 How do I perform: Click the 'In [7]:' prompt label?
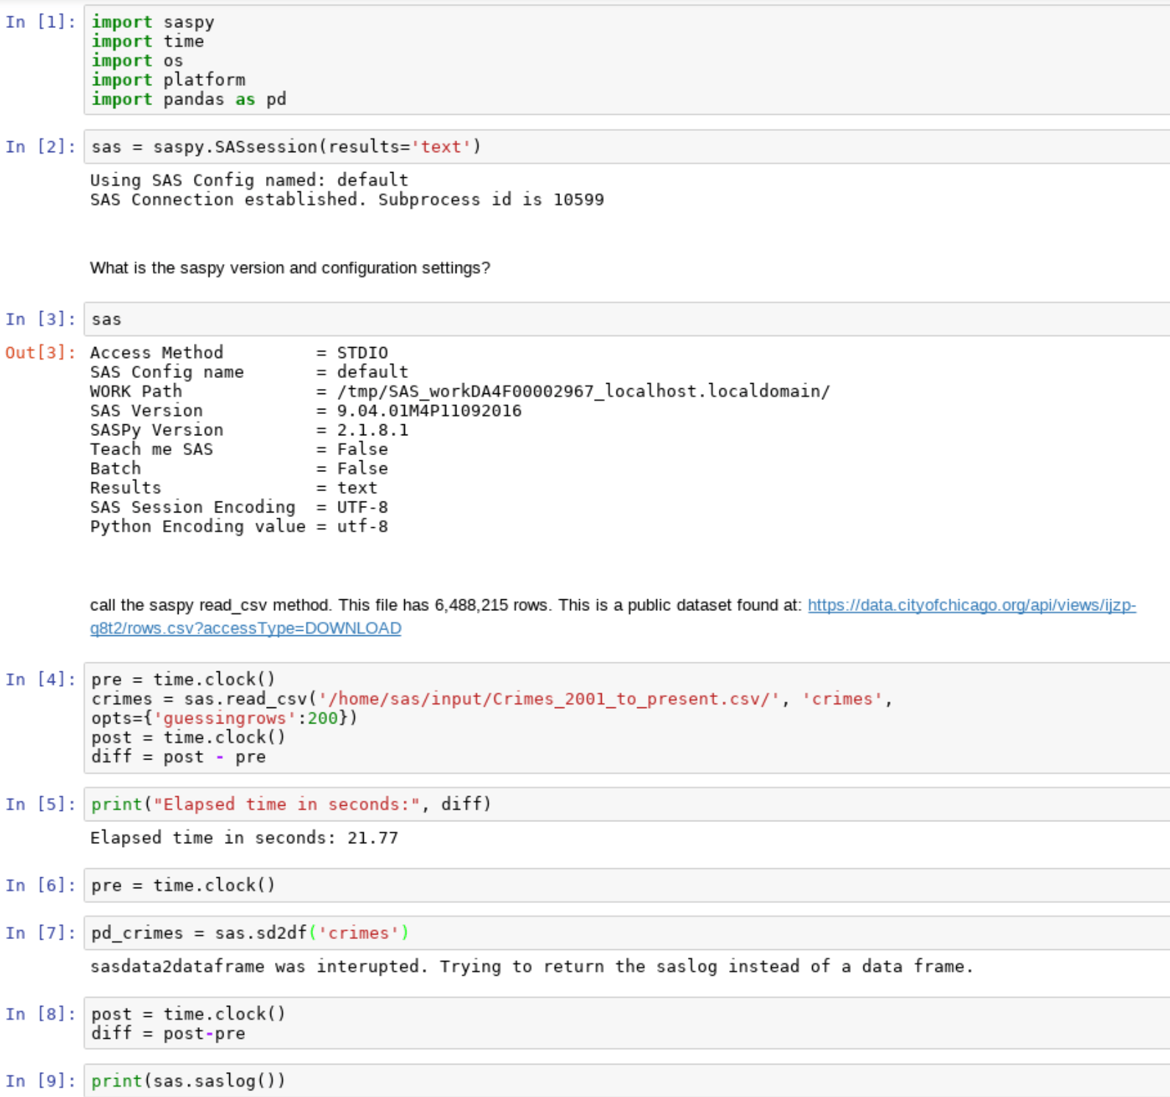coord(40,933)
